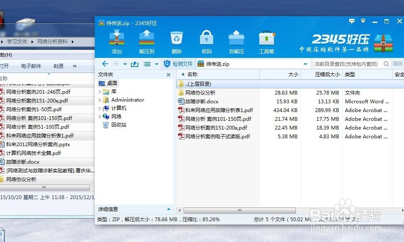Click 检测文件 shield scan button

pyautogui.click(x=178, y=64)
